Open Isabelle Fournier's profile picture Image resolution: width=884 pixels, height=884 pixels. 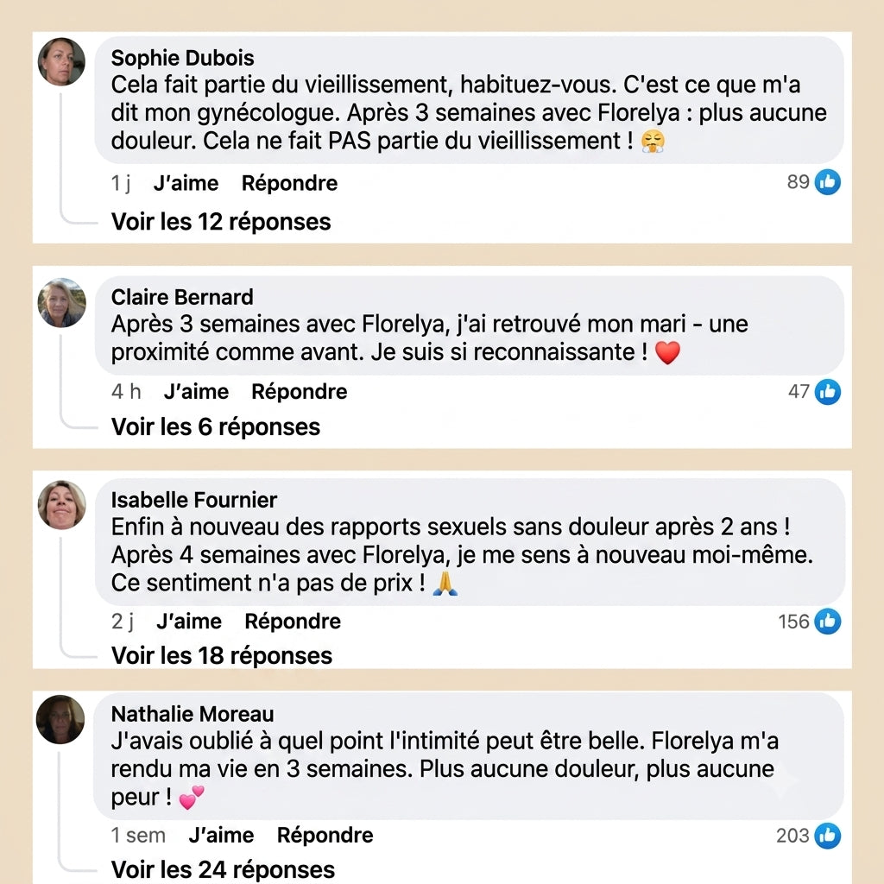pyautogui.click(x=61, y=504)
